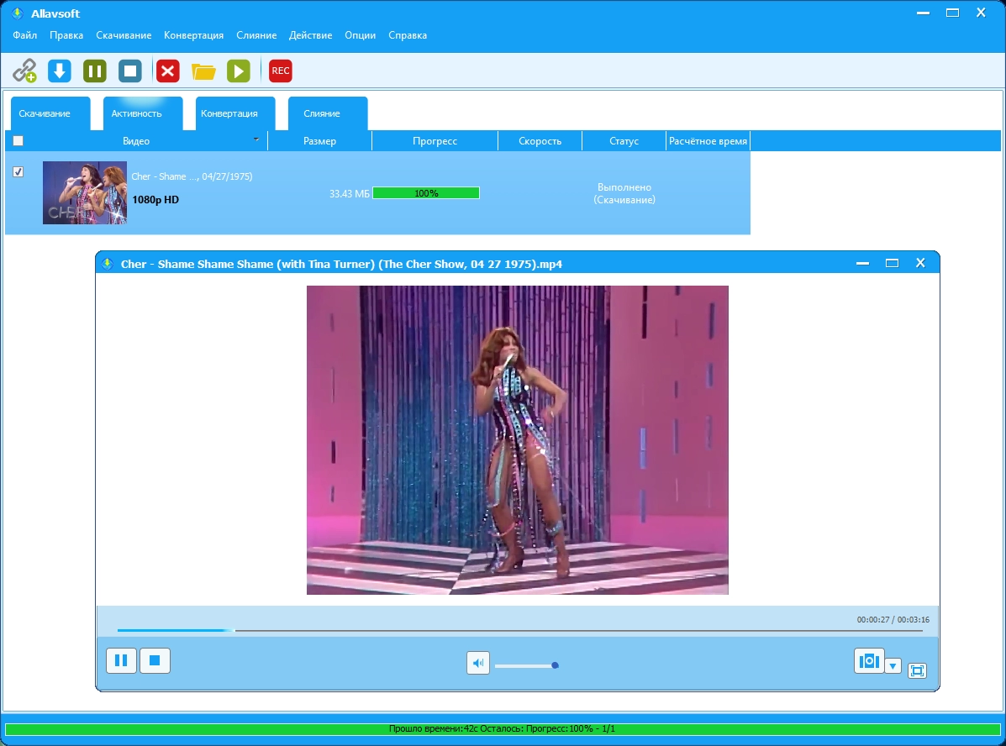This screenshot has height=746, width=1006.
Task: Click the Cher video thumbnail in list
Action: [x=85, y=192]
